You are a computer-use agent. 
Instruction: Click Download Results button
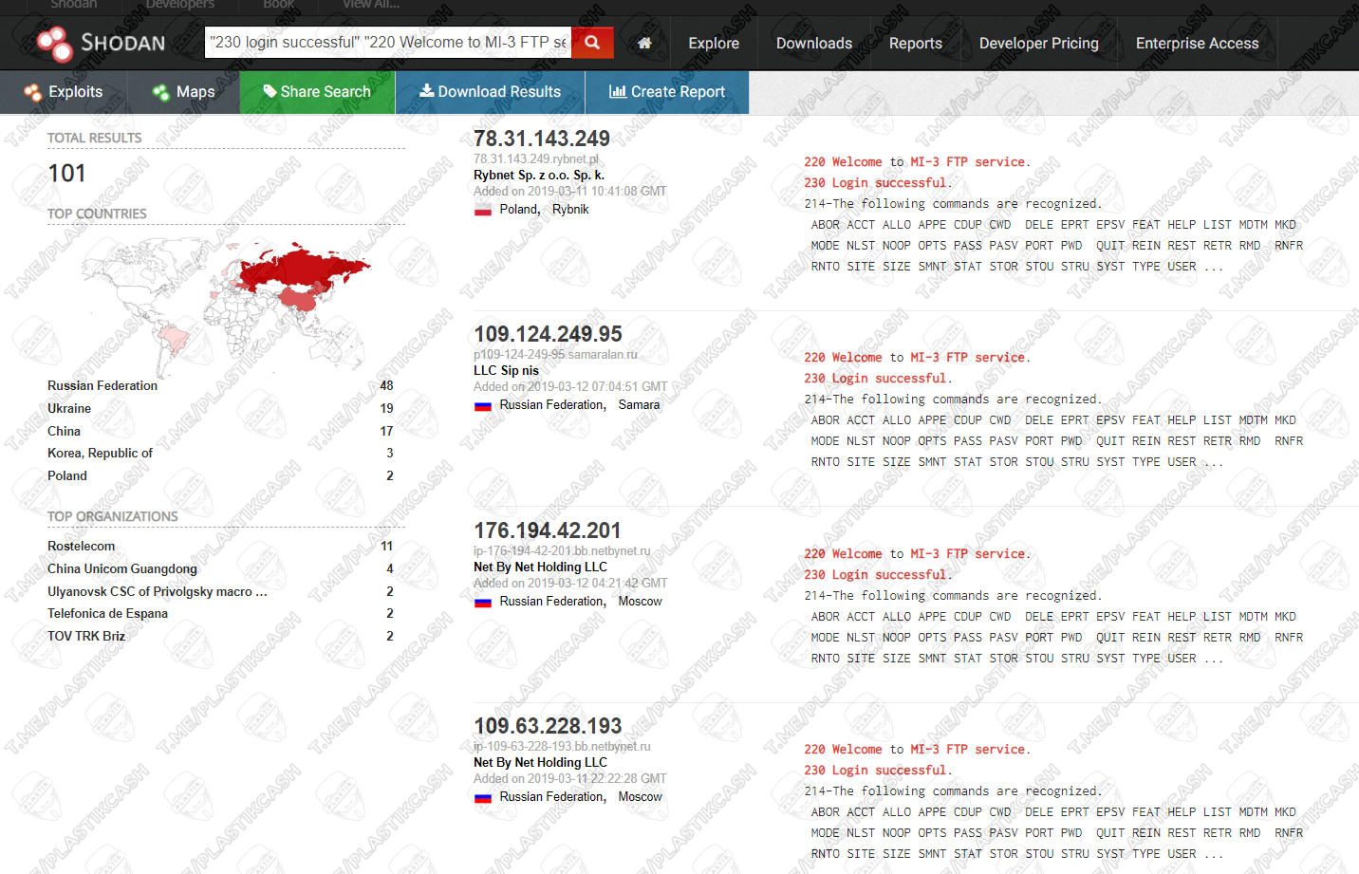click(x=490, y=92)
